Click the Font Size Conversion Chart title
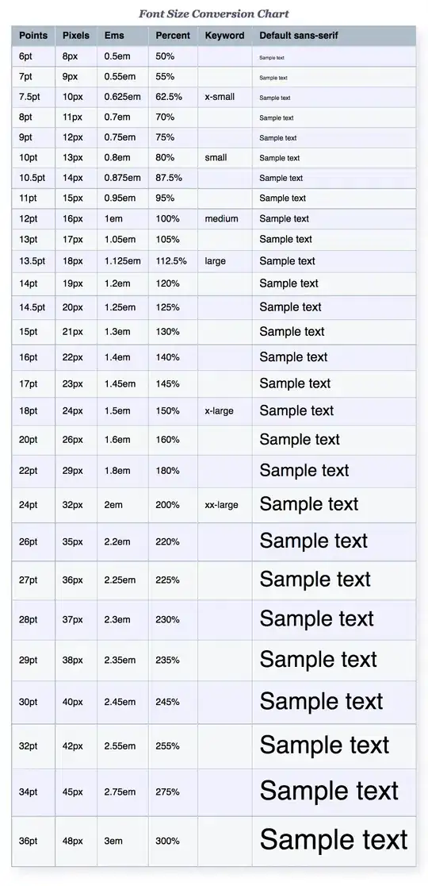Screen dimensions: 428x886 (214, 13)
